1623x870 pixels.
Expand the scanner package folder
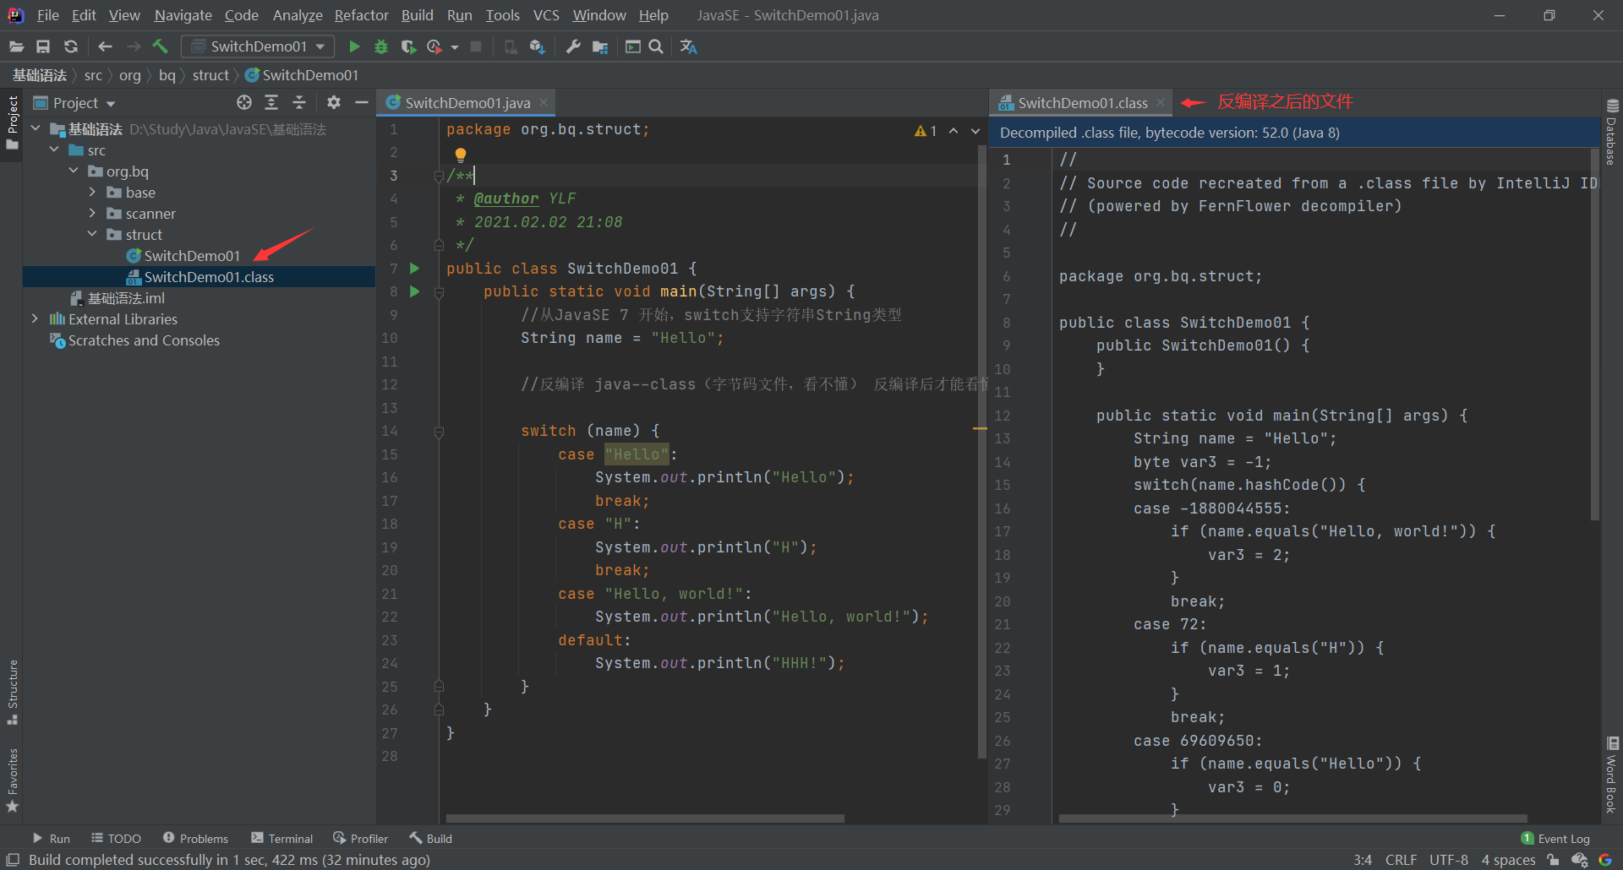(x=92, y=214)
